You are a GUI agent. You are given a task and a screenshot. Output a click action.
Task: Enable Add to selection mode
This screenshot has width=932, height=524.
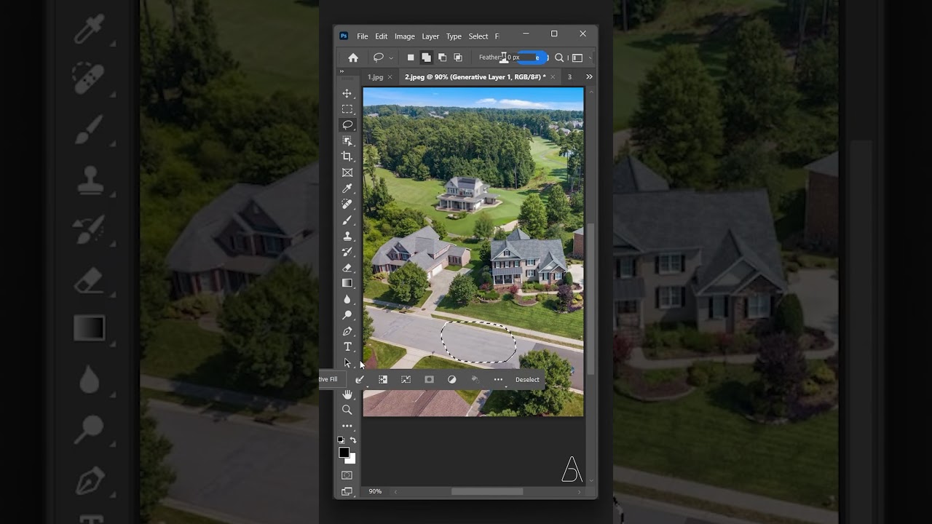[x=426, y=57]
